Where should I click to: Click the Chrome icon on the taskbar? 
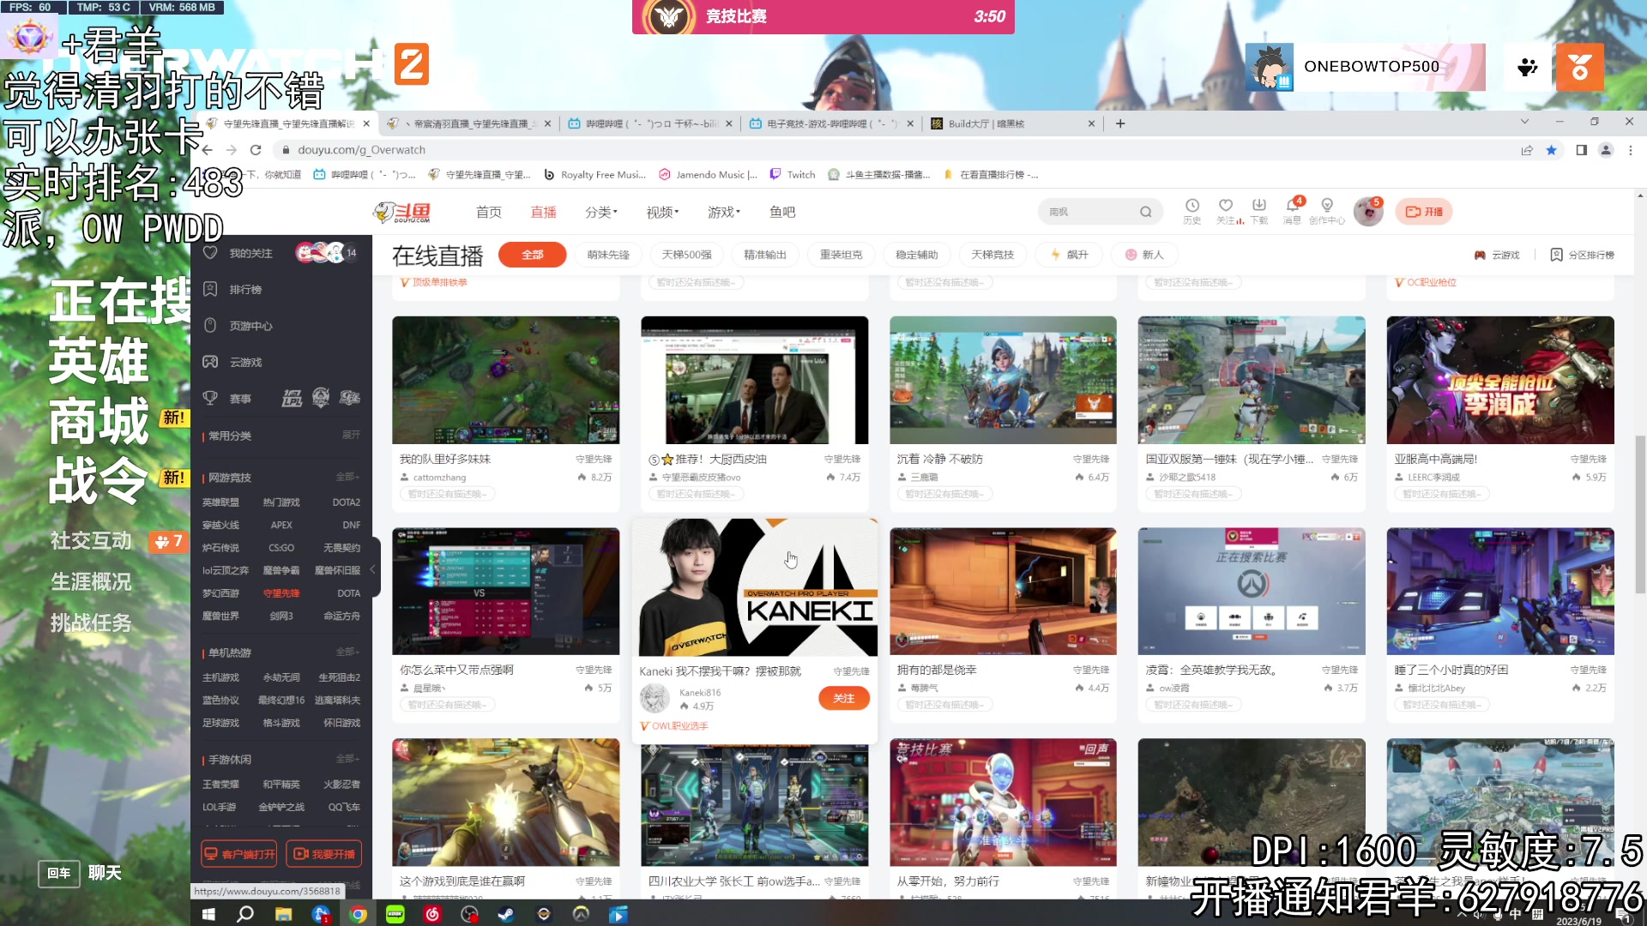click(x=358, y=914)
